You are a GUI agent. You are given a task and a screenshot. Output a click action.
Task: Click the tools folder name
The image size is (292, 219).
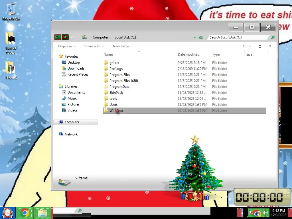[113, 99]
